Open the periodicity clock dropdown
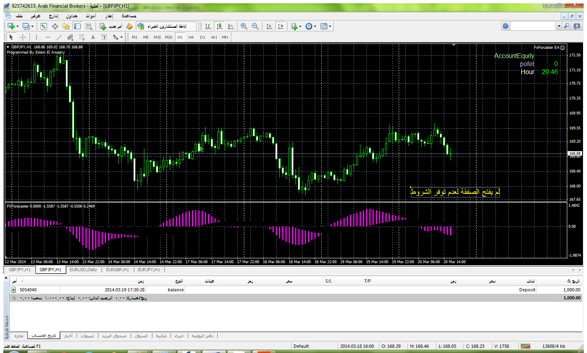This screenshot has height=353, width=587. coord(310,26)
